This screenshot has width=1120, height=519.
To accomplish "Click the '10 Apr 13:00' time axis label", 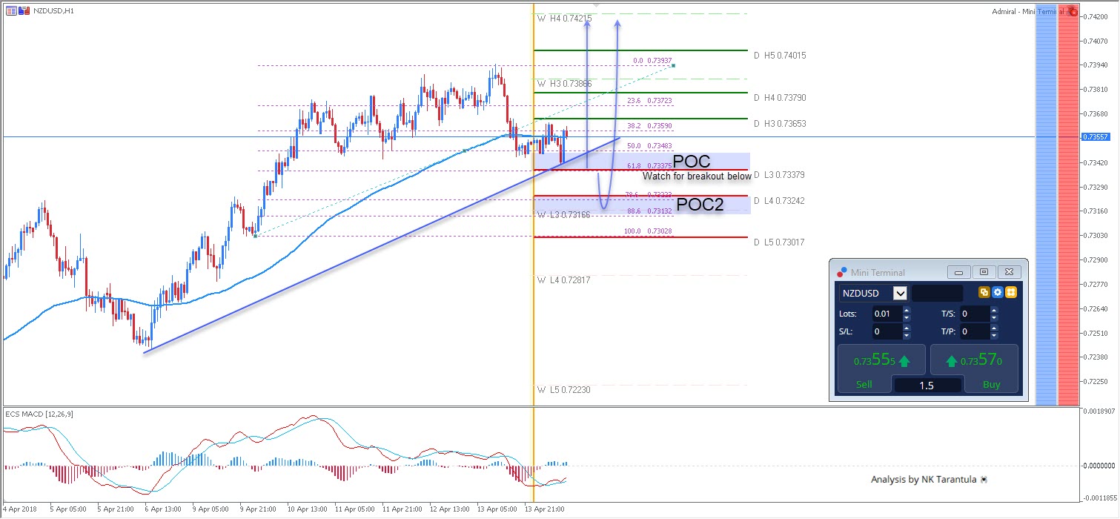I will click(x=308, y=509).
